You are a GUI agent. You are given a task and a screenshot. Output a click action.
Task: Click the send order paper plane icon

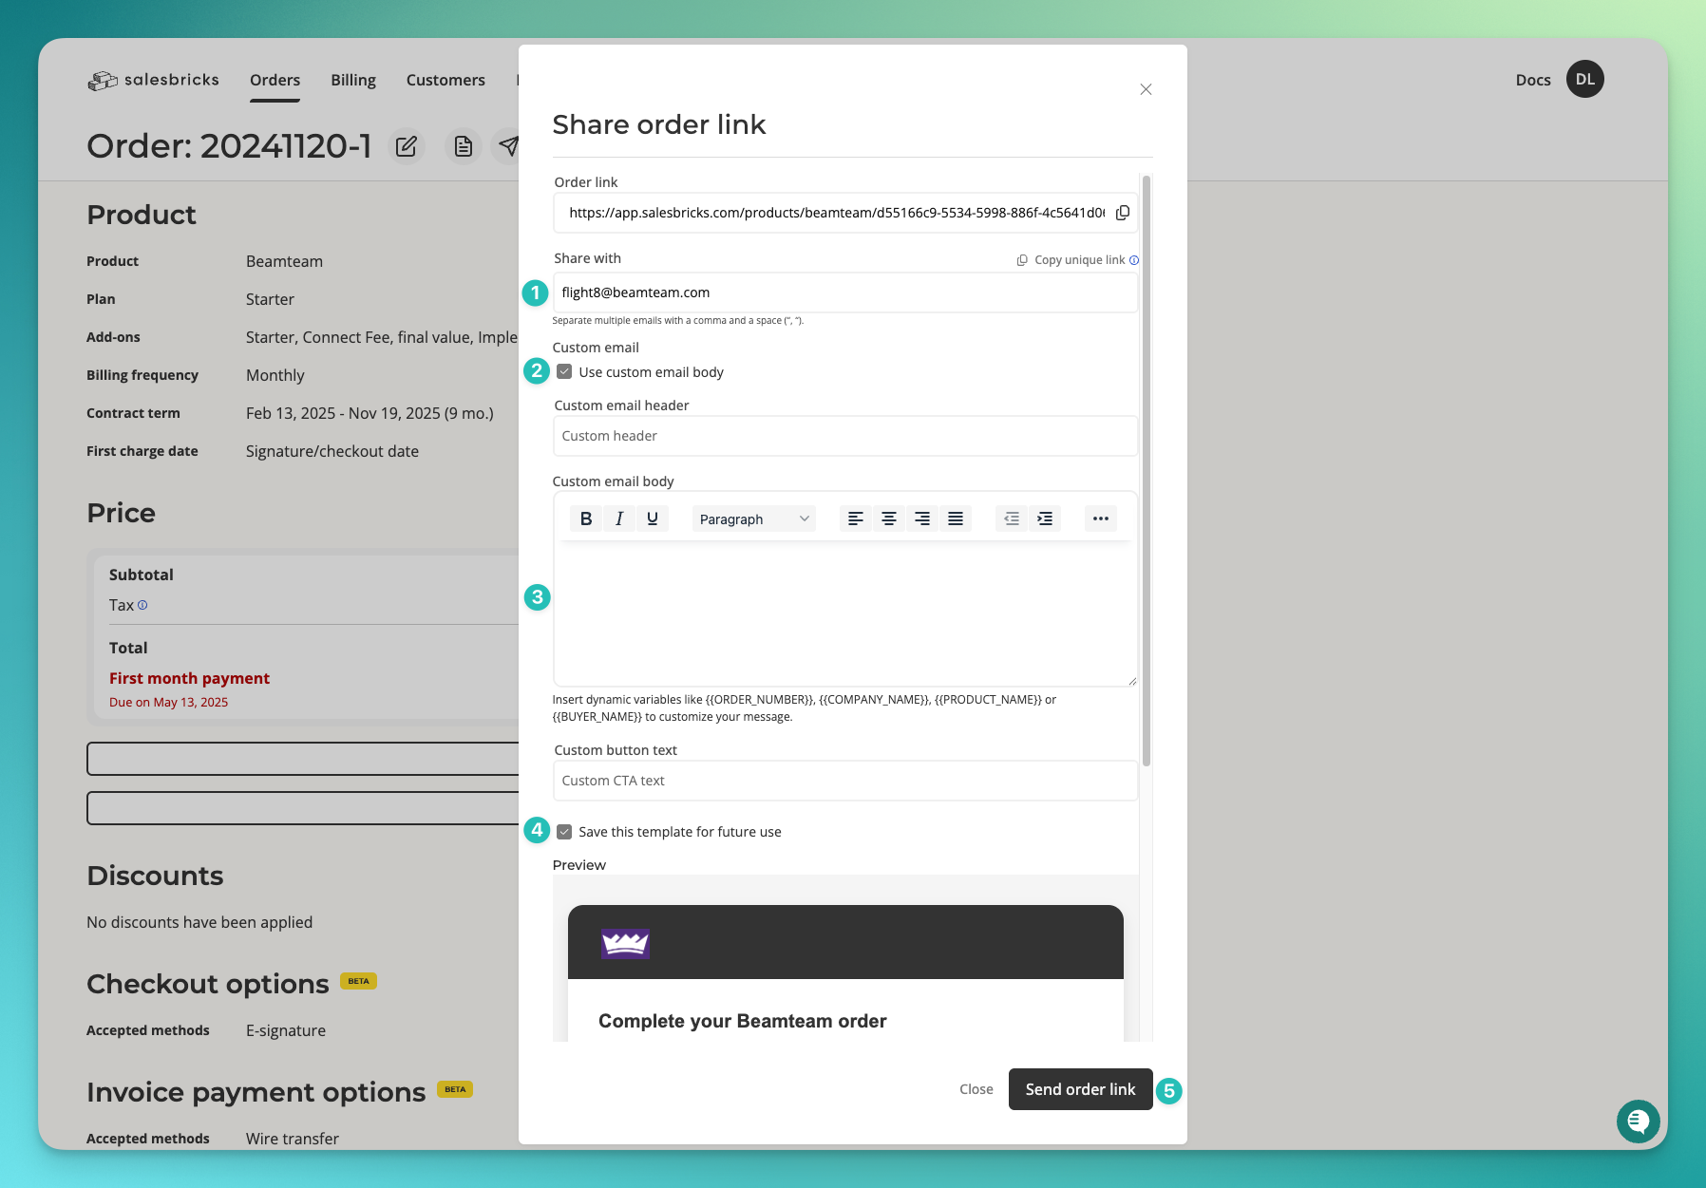tap(508, 146)
